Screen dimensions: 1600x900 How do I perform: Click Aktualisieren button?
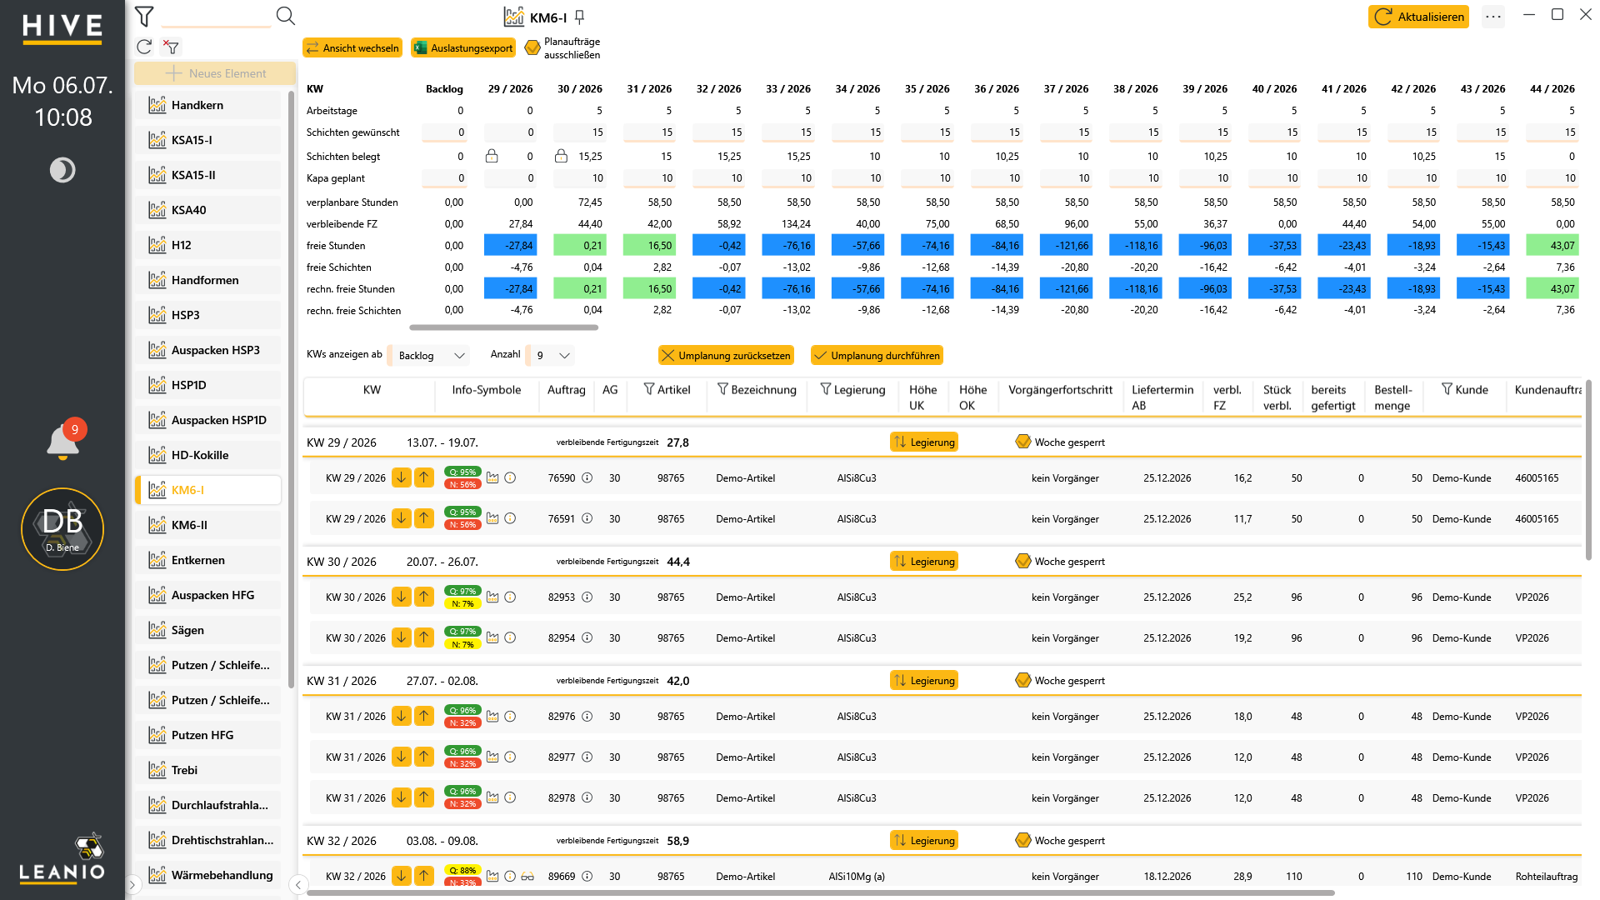point(1418,17)
